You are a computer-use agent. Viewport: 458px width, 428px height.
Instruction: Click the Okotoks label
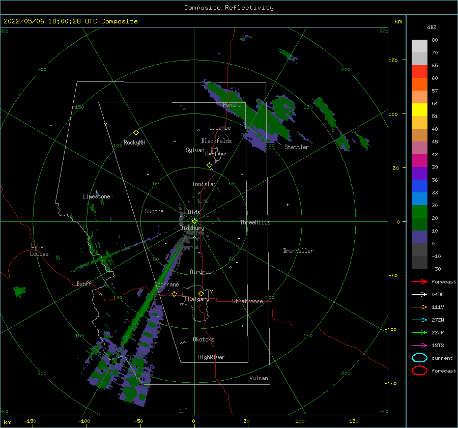coord(204,339)
